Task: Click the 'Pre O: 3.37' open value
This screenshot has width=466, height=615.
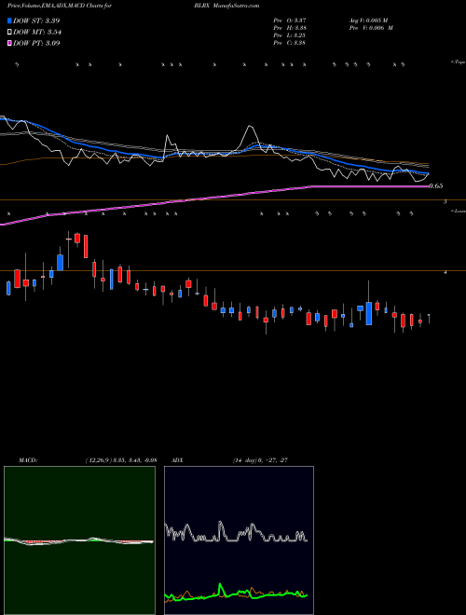Action: [x=290, y=20]
